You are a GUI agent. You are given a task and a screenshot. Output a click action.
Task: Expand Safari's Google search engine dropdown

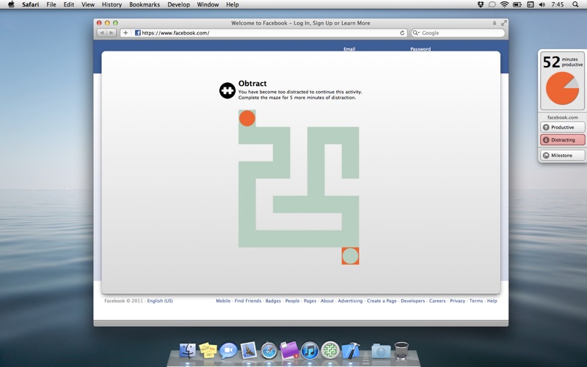click(x=416, y=33)
